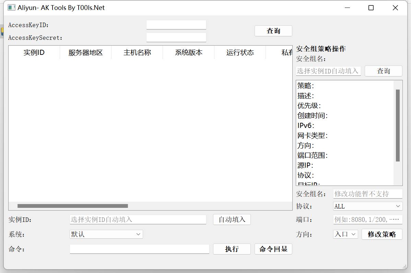This screenshot has width=411, height=273.
Task: Open the 系统 dropdown showing 默认
Action: 106,234
